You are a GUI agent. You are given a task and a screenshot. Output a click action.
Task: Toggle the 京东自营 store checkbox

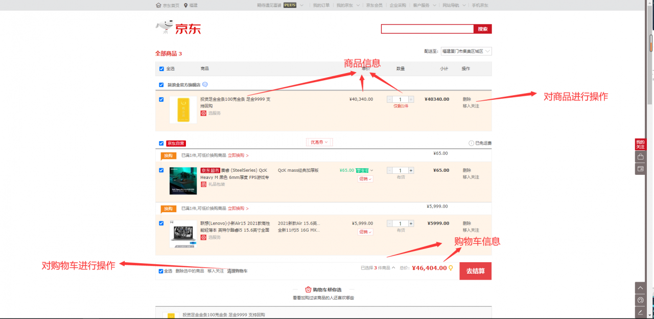click(161, 144)
